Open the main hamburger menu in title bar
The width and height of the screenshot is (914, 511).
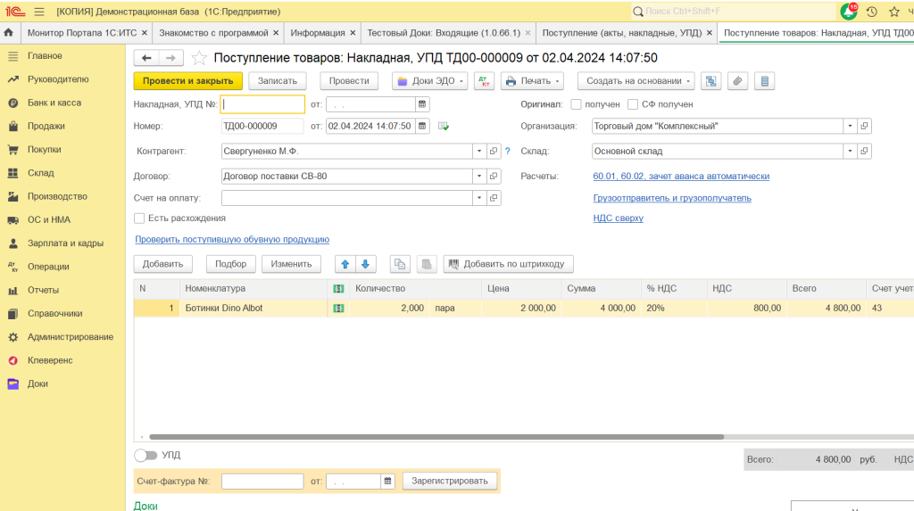coord(39,12)
